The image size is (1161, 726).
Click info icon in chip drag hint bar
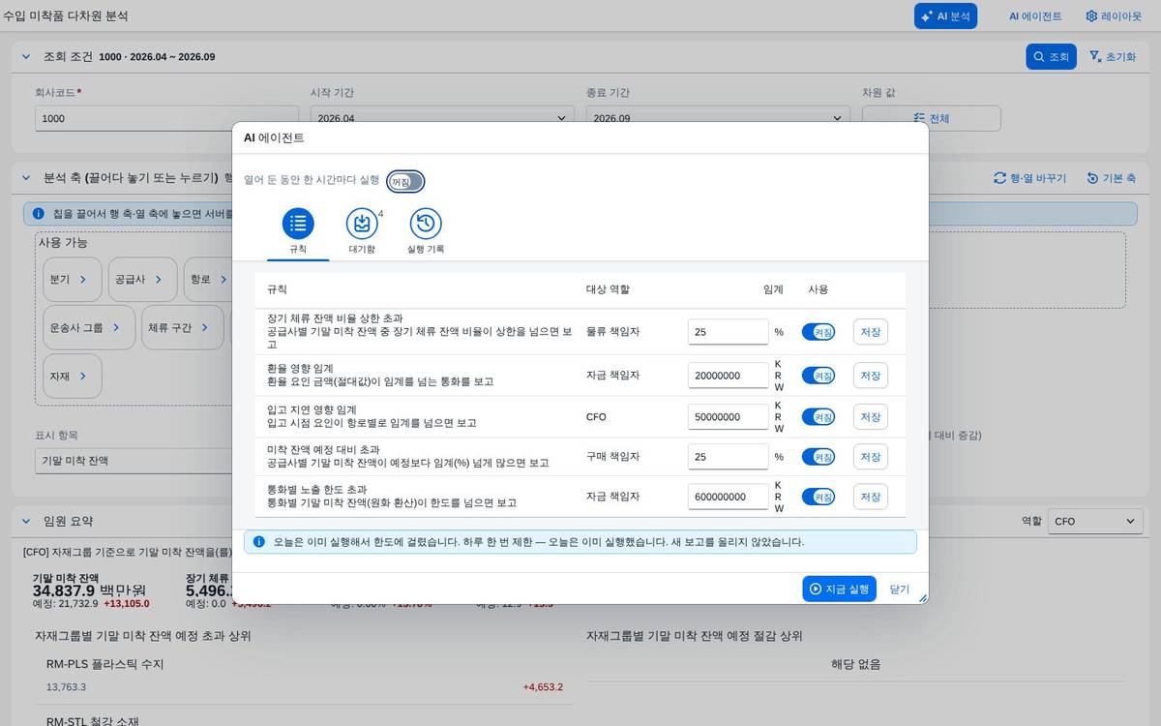pos(38,213)
